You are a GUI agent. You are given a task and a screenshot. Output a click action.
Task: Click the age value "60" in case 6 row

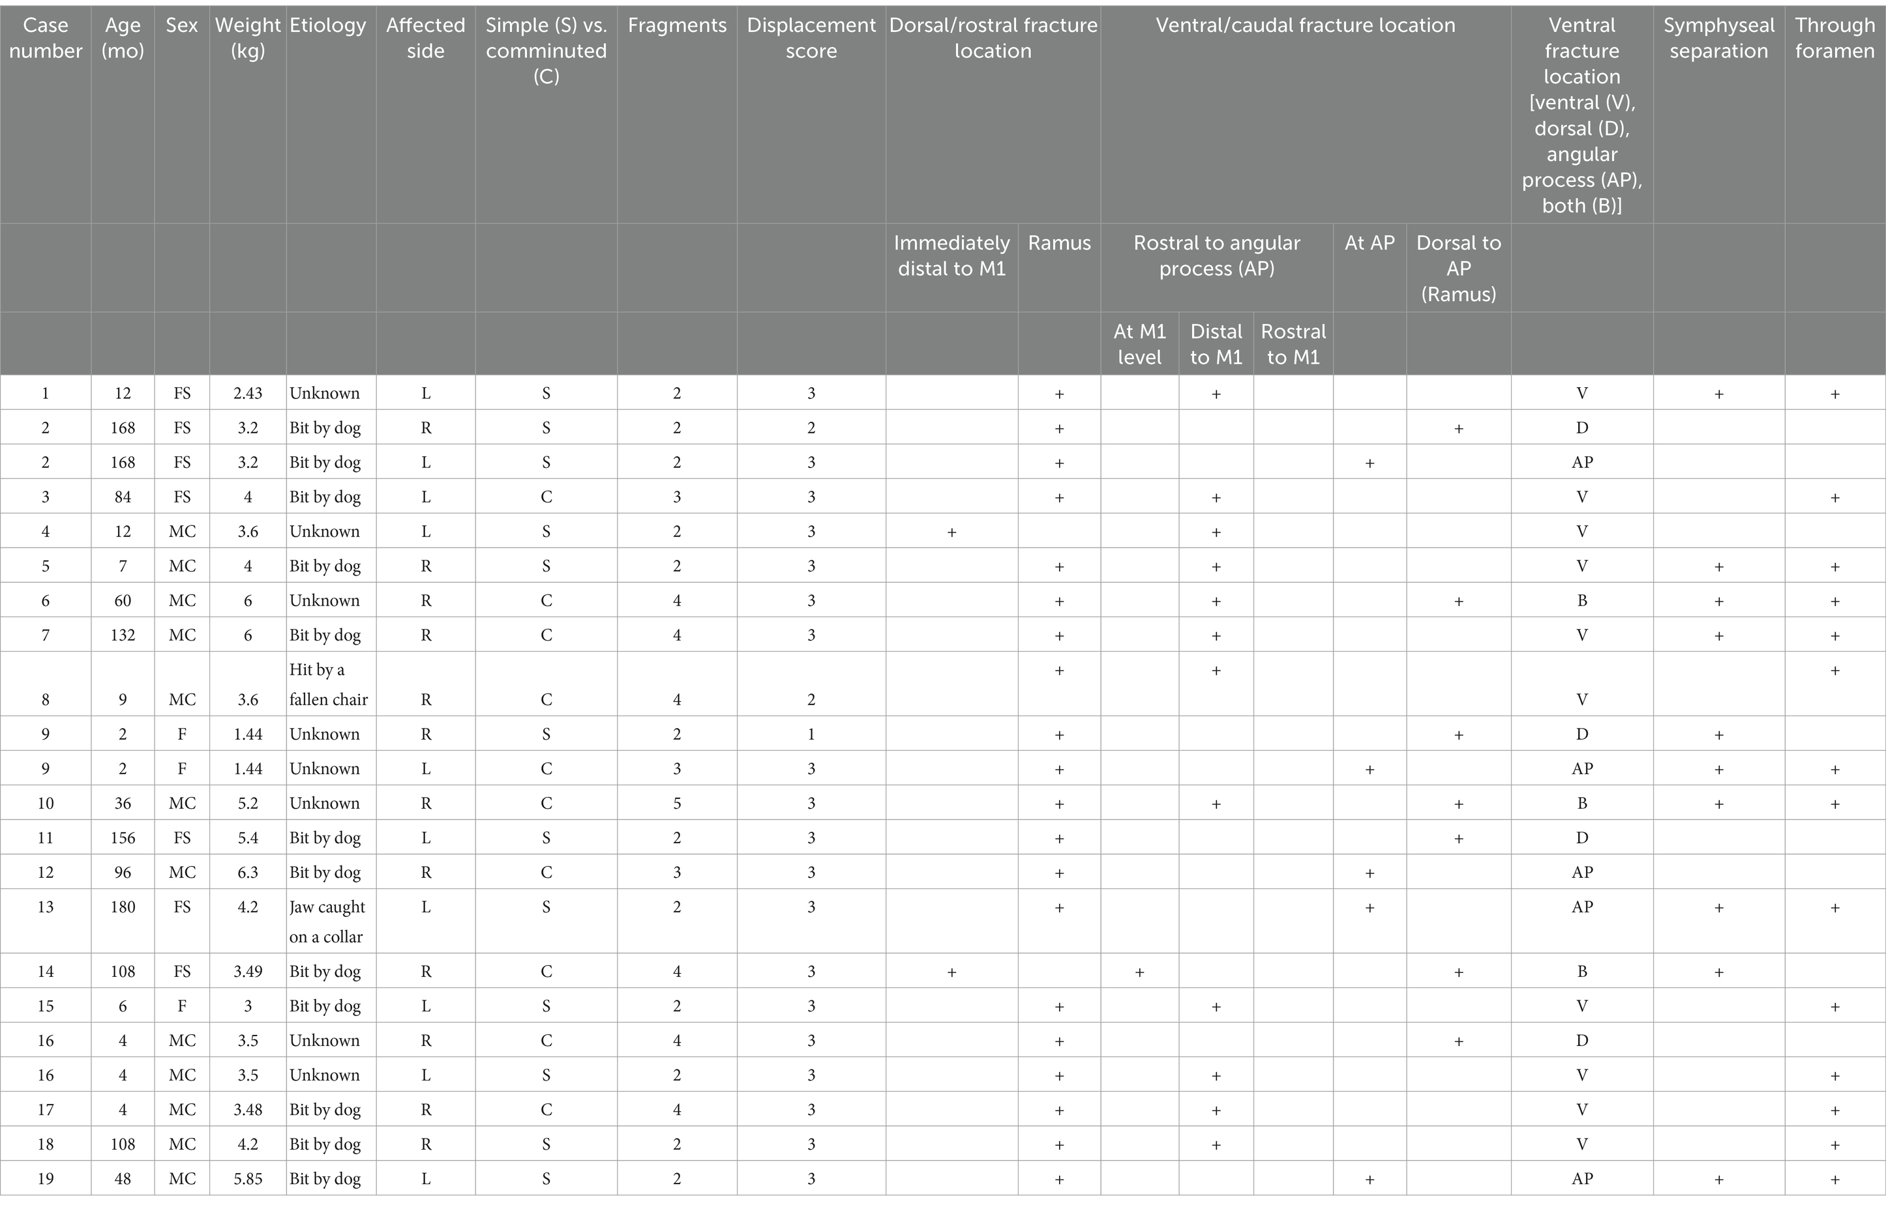123,600
